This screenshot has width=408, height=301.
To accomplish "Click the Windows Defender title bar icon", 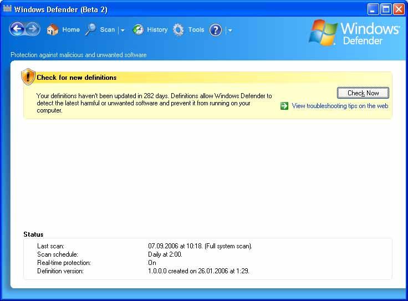I will (7, 8).
